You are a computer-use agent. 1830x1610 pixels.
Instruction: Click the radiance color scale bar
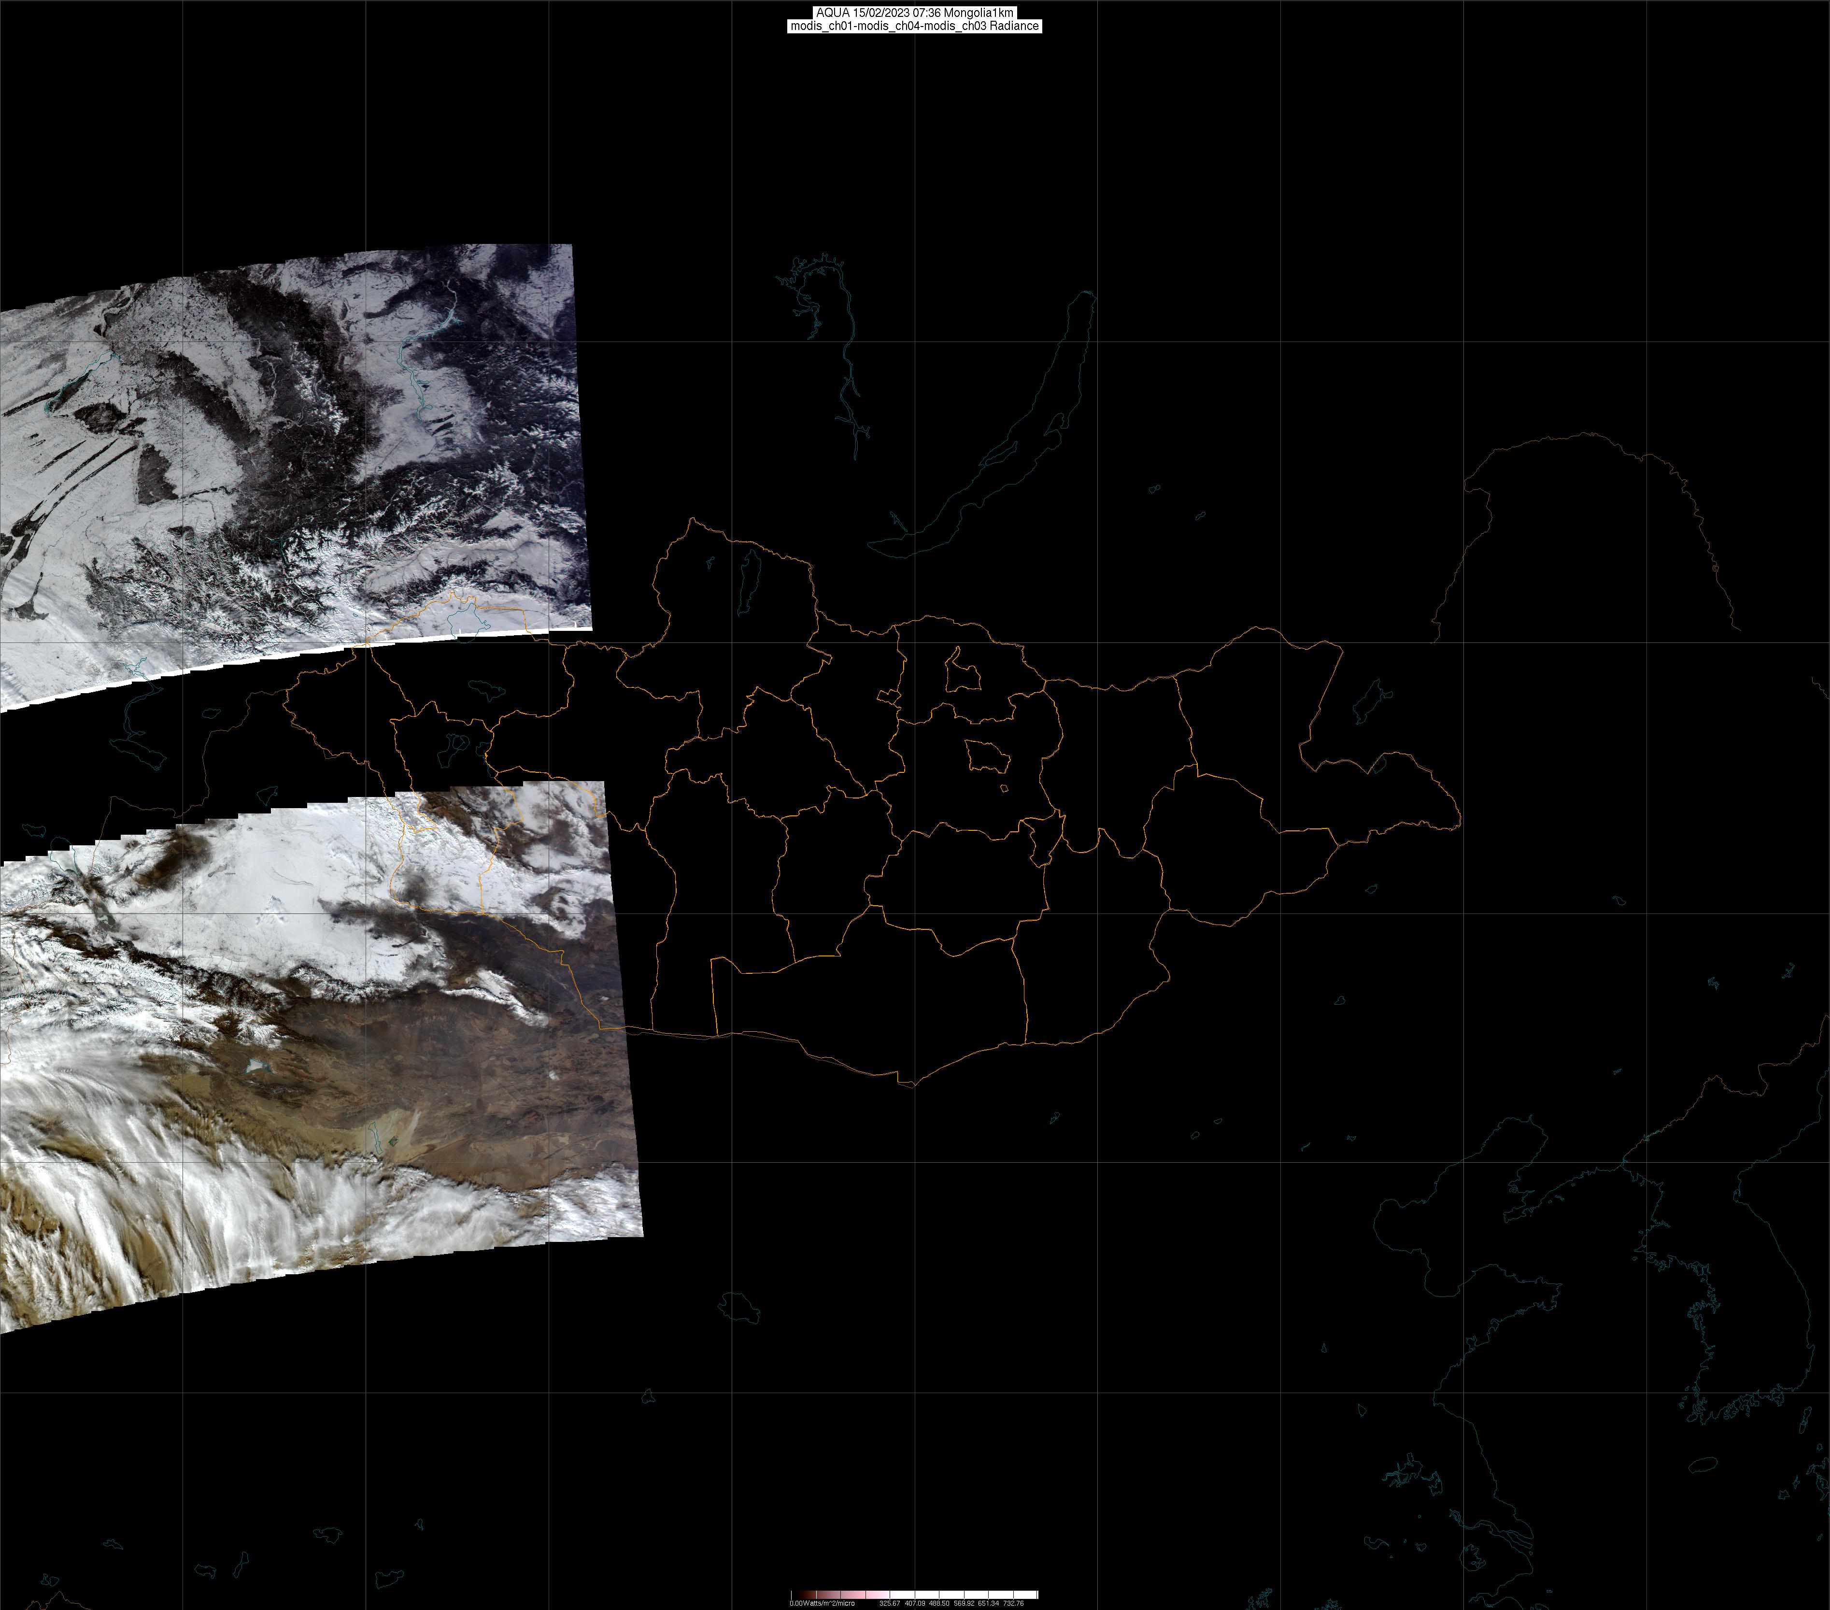[914, 1595]
